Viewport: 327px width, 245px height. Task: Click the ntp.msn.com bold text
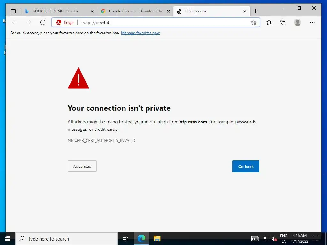pyautogui.click(x=193, y=122)
